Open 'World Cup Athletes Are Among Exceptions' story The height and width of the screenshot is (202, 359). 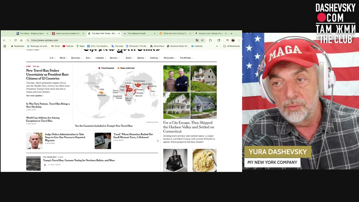click(x=43, y=119)
